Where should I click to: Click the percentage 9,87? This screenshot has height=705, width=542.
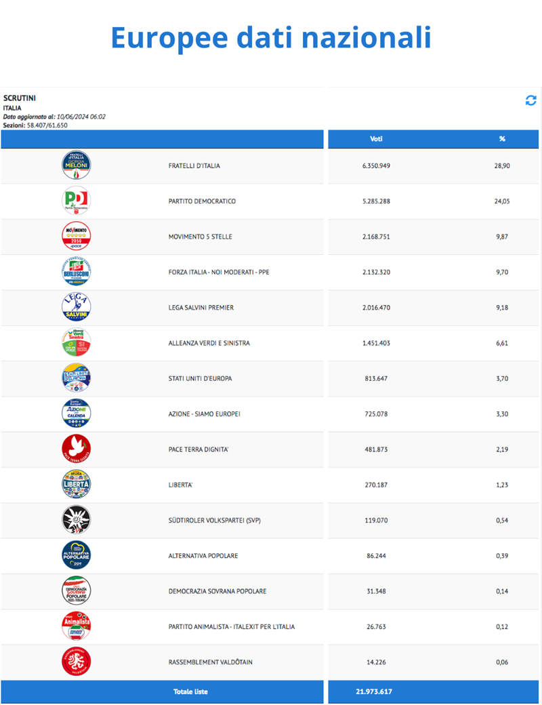pyautogui.click(x=502, y=237)
